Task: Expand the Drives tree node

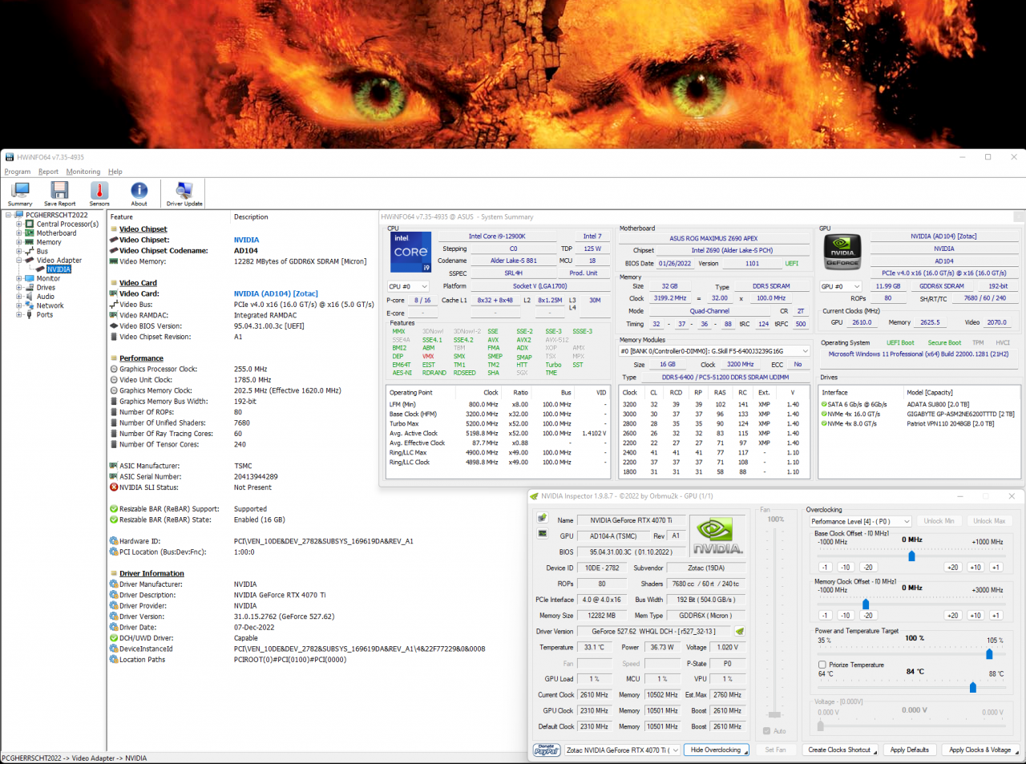Action: pos(19,288)
